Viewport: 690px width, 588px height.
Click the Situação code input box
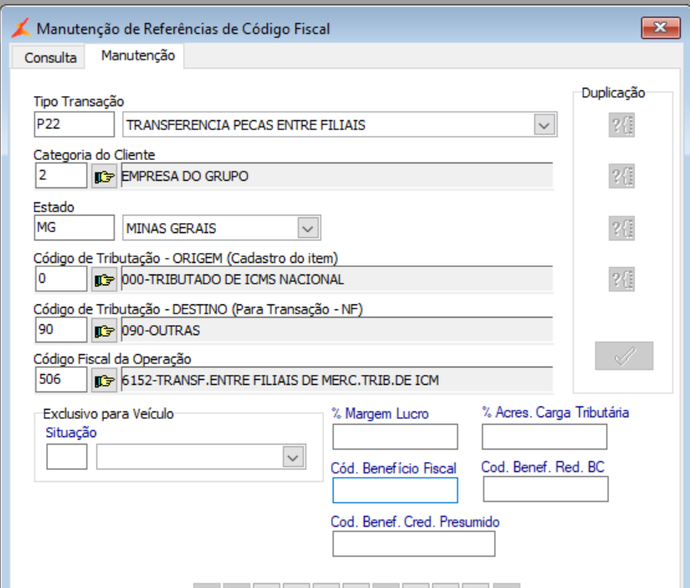67,456
